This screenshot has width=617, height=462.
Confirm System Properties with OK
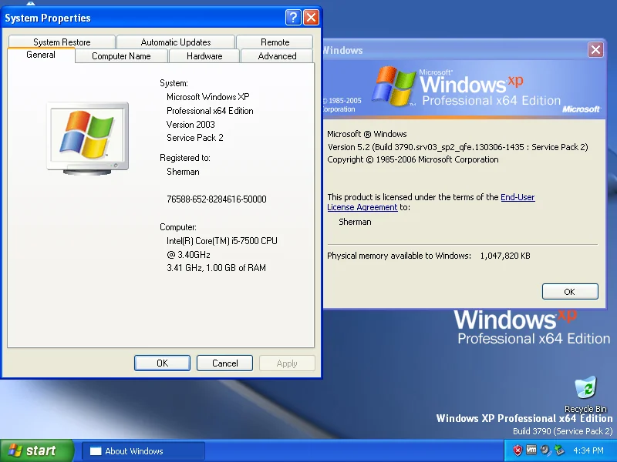click(162, 363)
